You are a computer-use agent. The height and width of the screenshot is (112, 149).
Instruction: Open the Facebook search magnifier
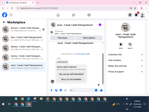point(11,15)
